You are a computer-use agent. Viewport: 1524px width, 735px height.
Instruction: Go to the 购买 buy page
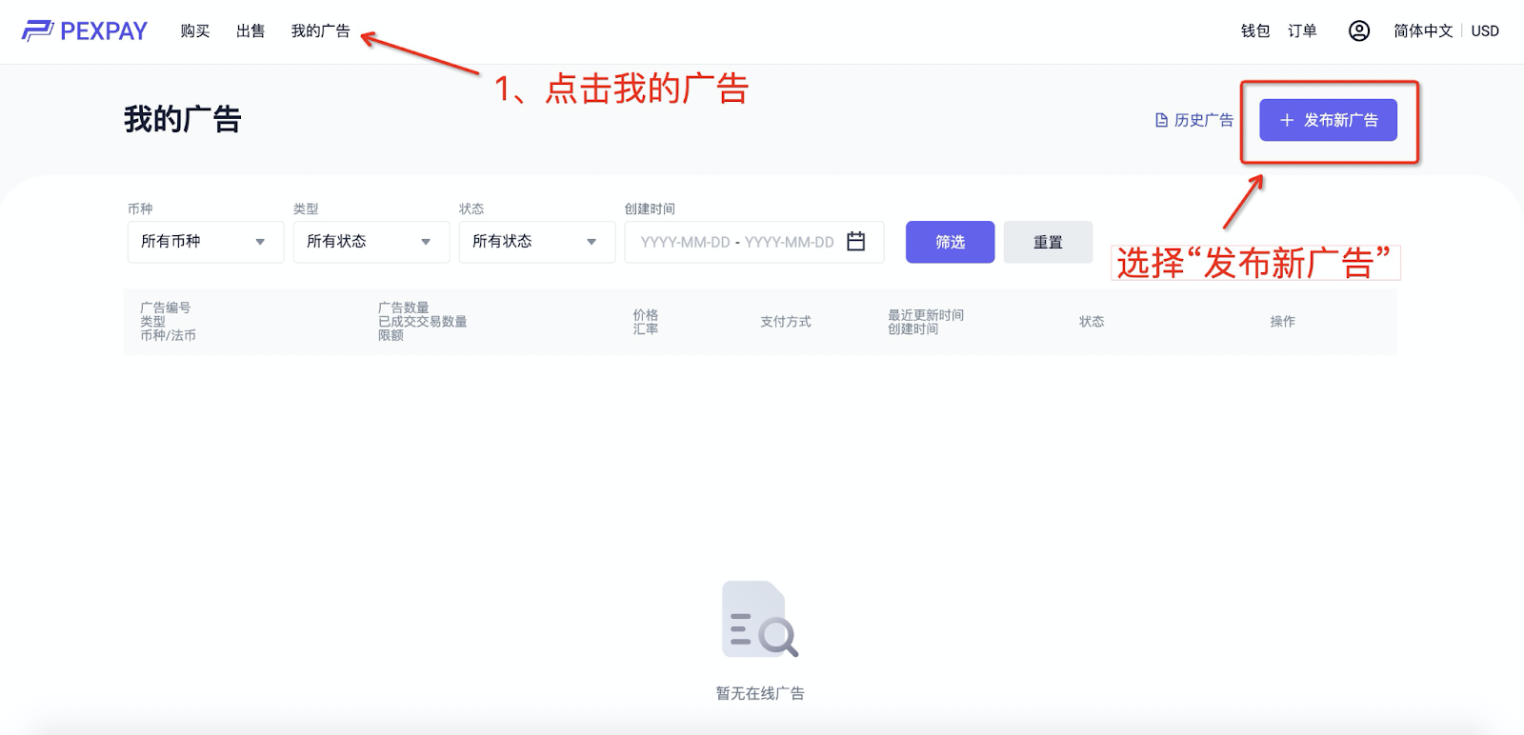[194, 31]
